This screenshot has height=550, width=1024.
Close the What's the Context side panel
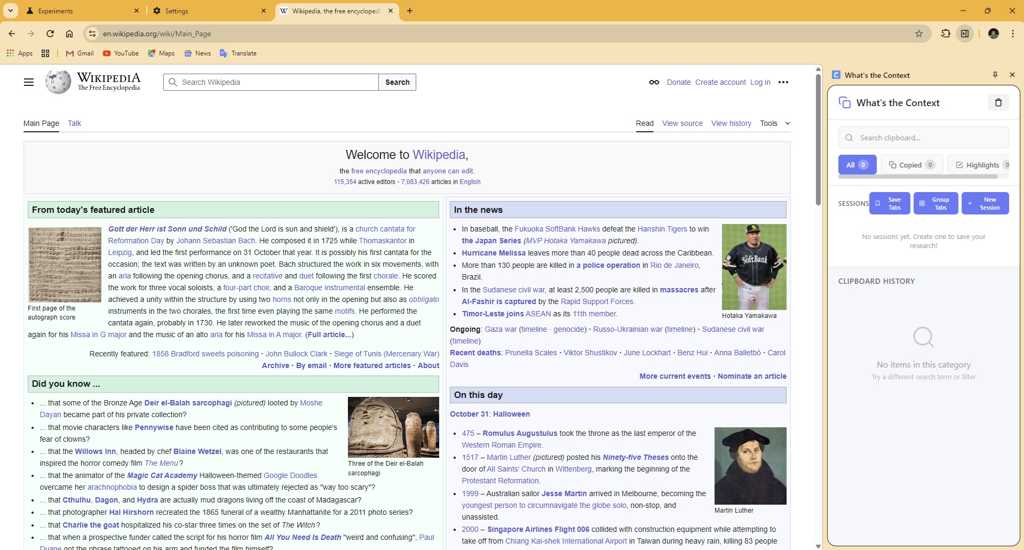coord(1012,75)
